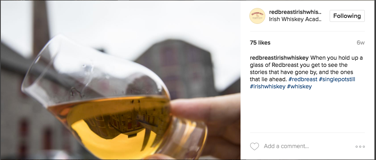This screenshot has height=160, width=376.
Task: Open the three-dot more options menu
Action: tap(360, 146)
